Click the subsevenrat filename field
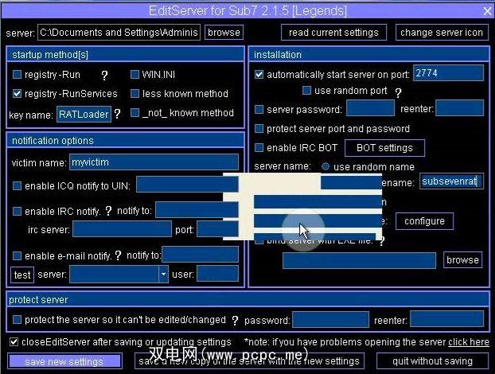495x374 pixels. pos(451,181)
